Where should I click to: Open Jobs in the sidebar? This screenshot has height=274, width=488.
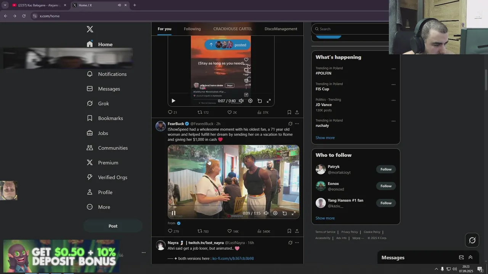pos(98,133)
